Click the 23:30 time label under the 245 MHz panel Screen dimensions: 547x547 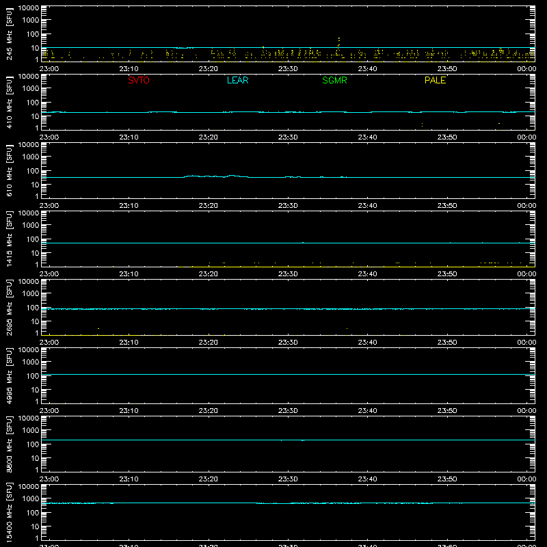click(288, 69)
